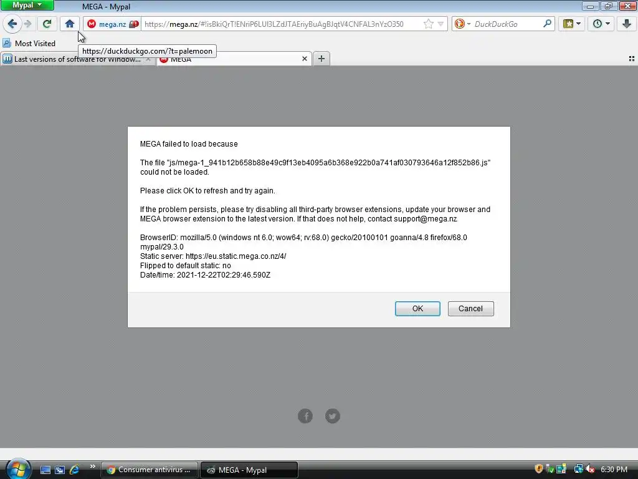Close the MEGA tab

[x=304, y=59]
